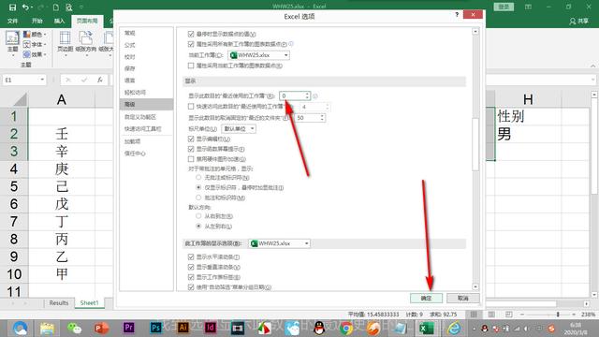Viewport: 599px width, 337px height.
Task: Toggle 显示编辑栏 checkbox
Action: 191,139
